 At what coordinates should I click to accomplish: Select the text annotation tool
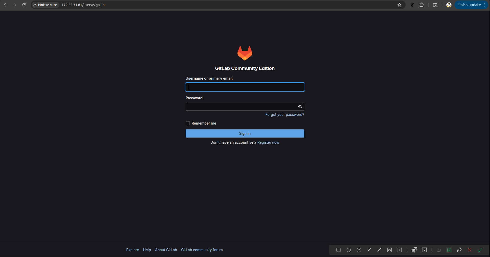400,250
